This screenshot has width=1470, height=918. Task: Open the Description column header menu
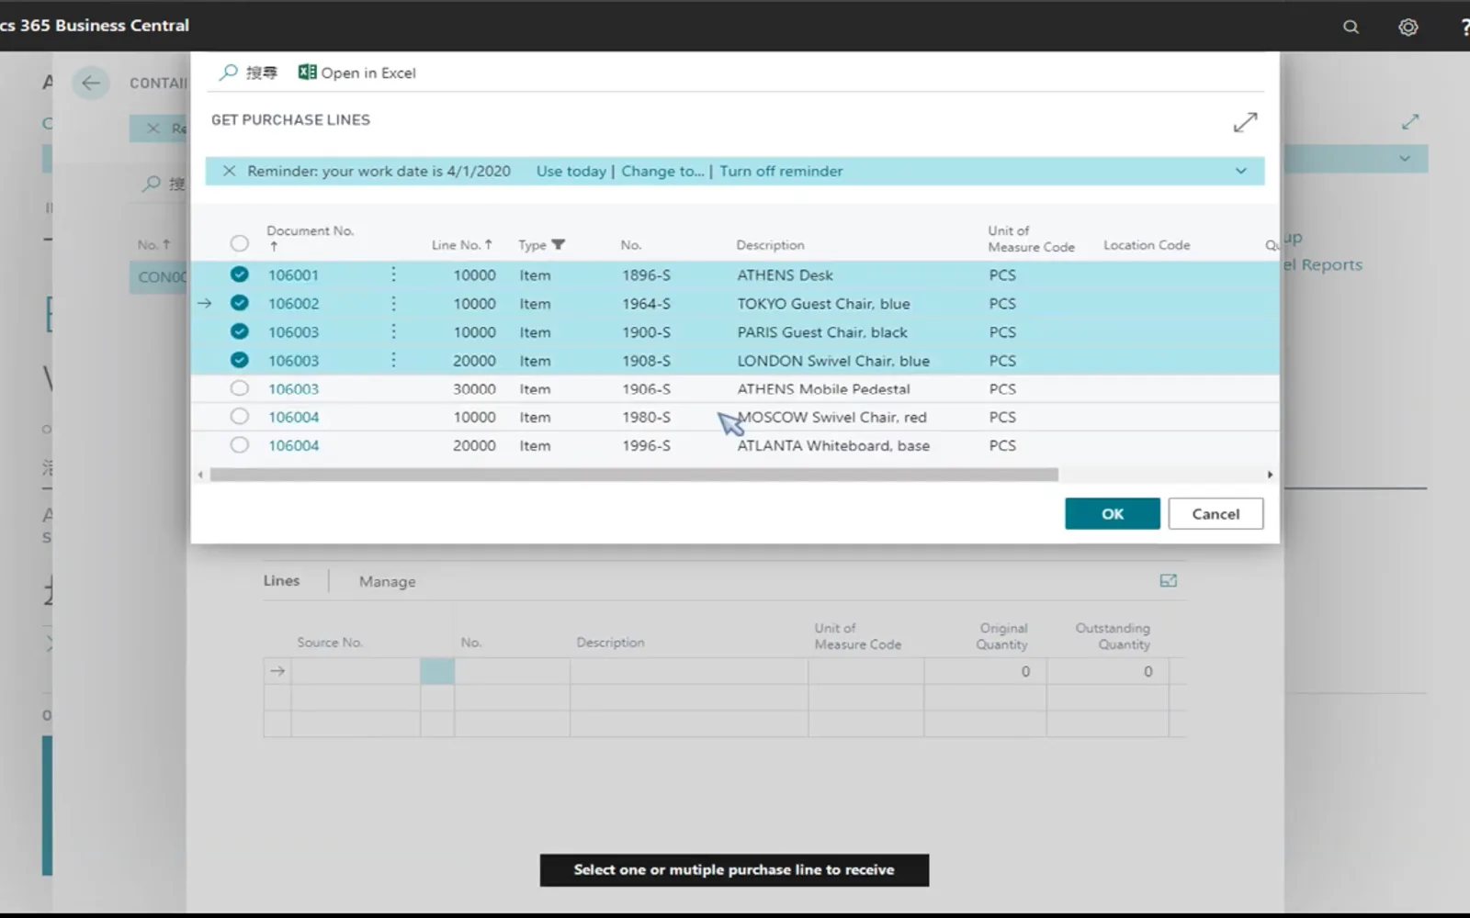(770, 245)
